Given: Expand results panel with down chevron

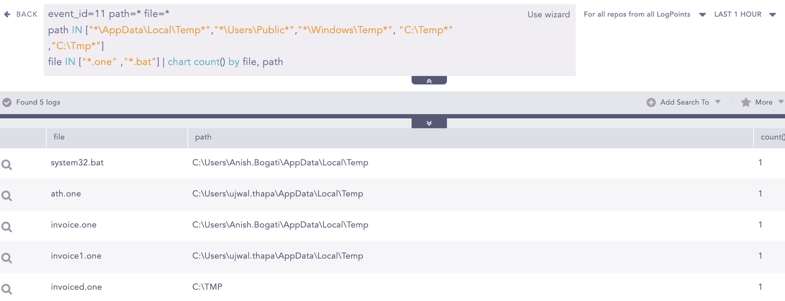Looking at the screenshot, I should pyautogui.click(x=429, y=123).
